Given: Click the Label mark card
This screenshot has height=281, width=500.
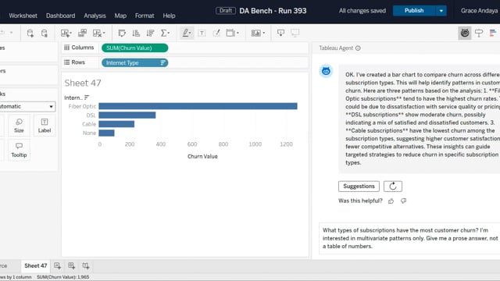Looking at the screenshot, I should click(x=45, y=126).
